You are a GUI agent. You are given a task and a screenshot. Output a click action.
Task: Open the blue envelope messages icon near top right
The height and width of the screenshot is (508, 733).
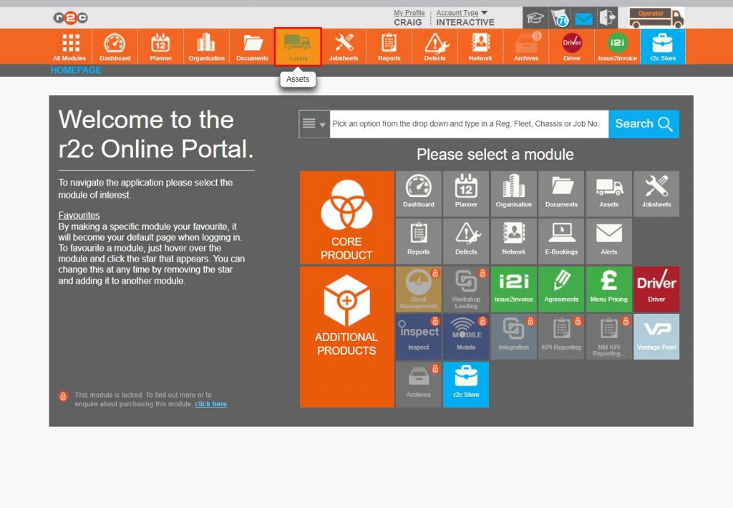pyautogui.click(x=583, y=17)
